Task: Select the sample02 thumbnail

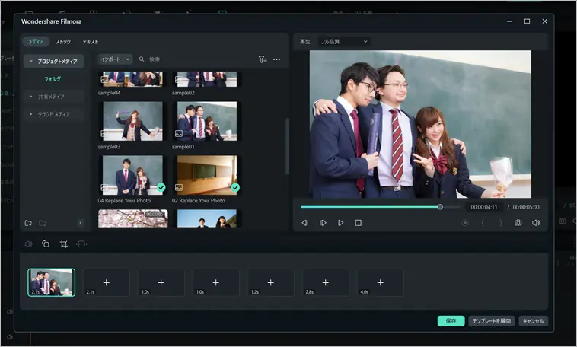Action: 207,79
